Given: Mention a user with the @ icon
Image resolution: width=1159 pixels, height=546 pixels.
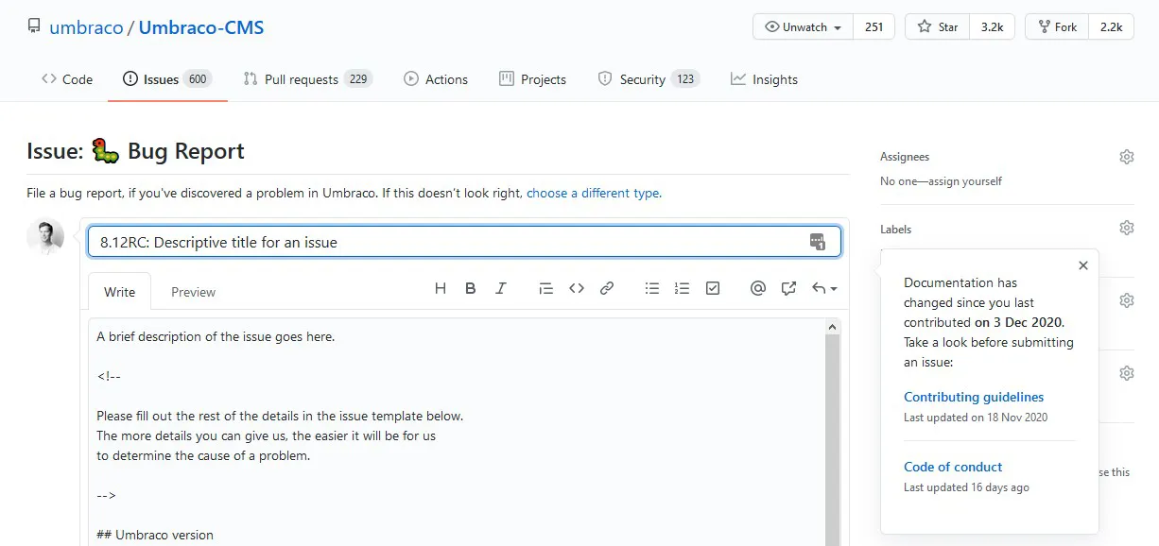Looking at the screenshot, I should 757,288.
